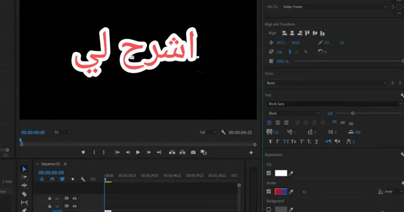Select the Slip tool
This screenshot has height=212, width=404.
(x=24, y=203)
